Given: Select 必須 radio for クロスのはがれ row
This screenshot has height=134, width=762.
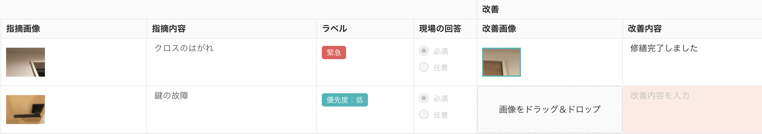Looking at the screenshot, I should pos(424,51).
